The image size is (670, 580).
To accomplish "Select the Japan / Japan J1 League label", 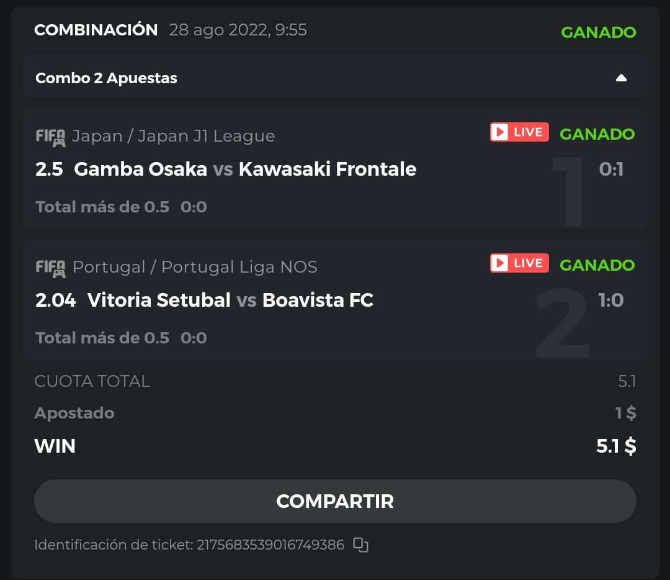I will pos(173,136).
